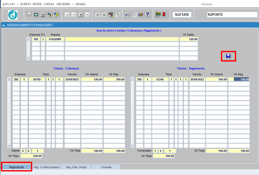Click the empty Pessoa name field

pos(122,39)
